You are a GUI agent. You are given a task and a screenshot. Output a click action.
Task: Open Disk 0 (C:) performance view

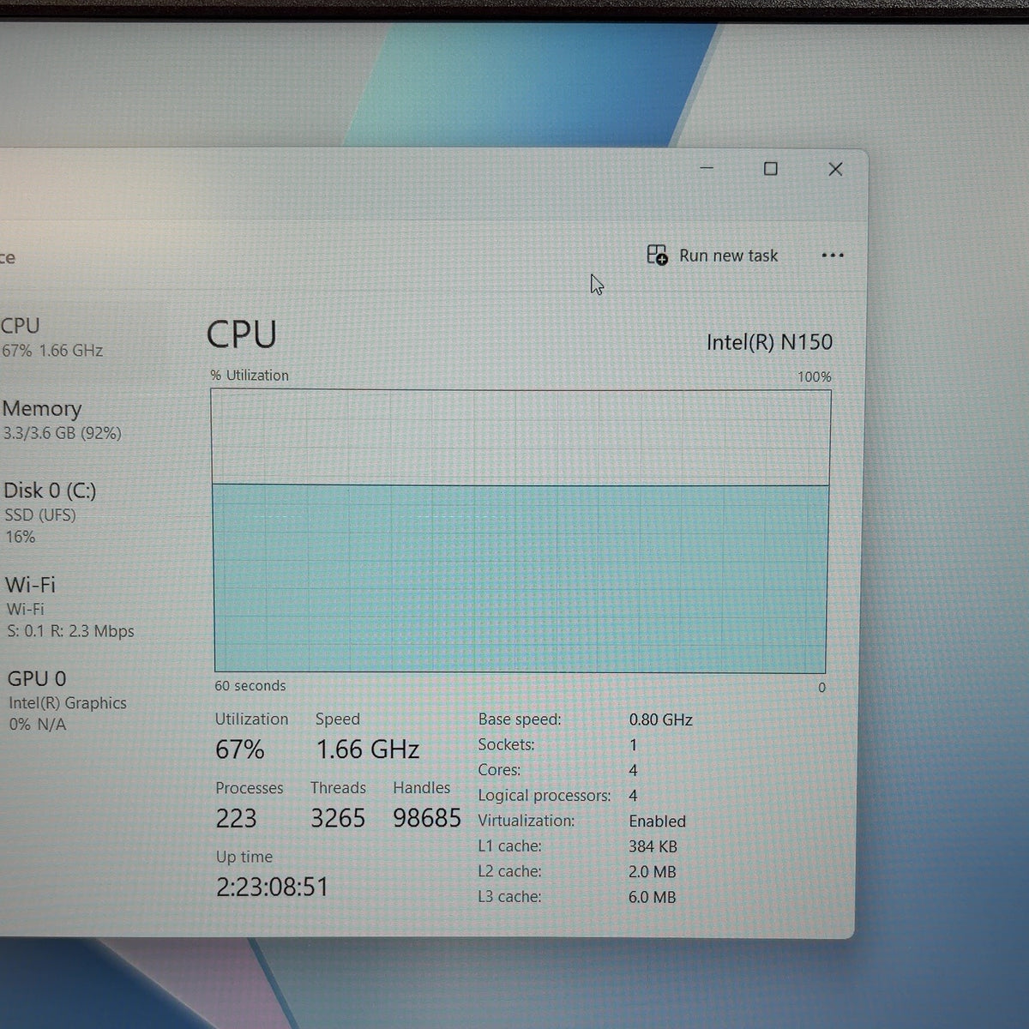[51, 513]
